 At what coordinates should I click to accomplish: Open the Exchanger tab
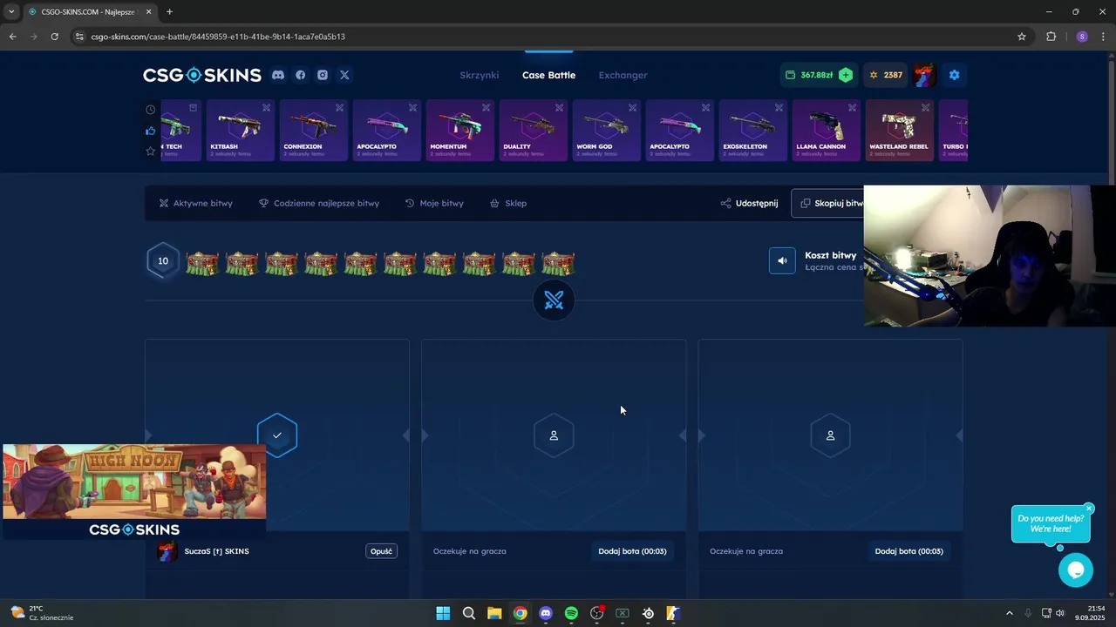(623, 75)
